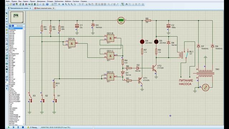Select the 2D Graphics Box tool
The width and height of the screenshot is (229, 129).
tap(7, 56)
